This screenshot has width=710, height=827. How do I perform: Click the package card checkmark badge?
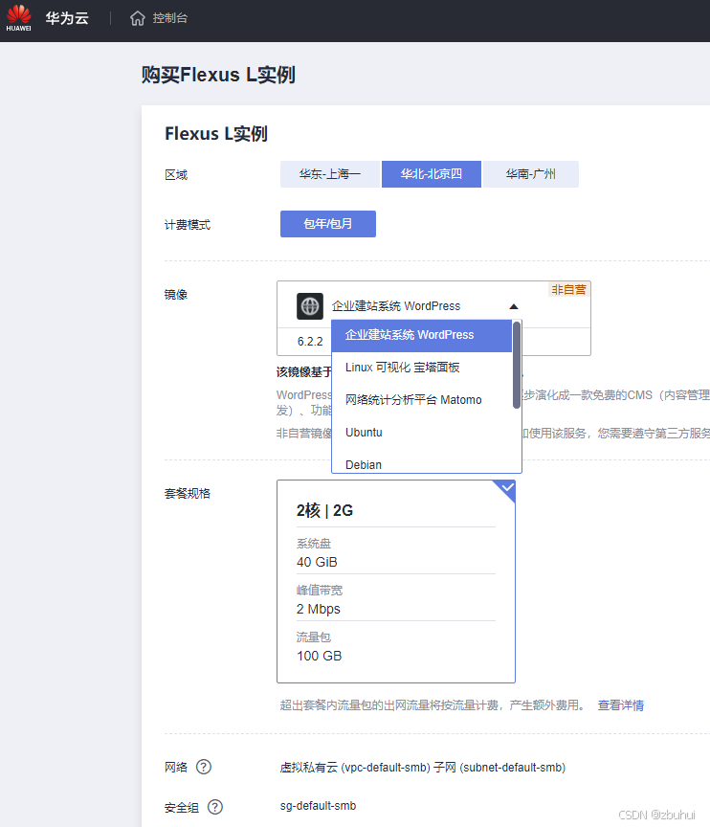506,488
